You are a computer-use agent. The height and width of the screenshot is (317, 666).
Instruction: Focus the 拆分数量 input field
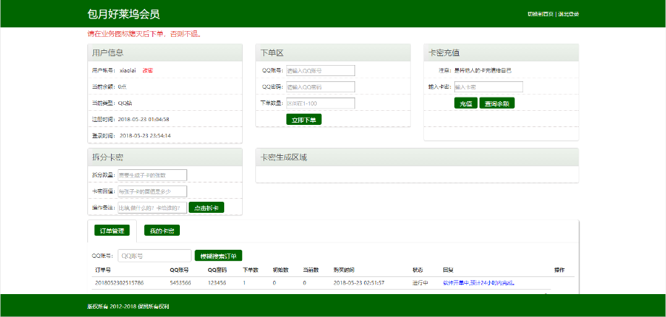pyautogui.click(x=152, y=175)
